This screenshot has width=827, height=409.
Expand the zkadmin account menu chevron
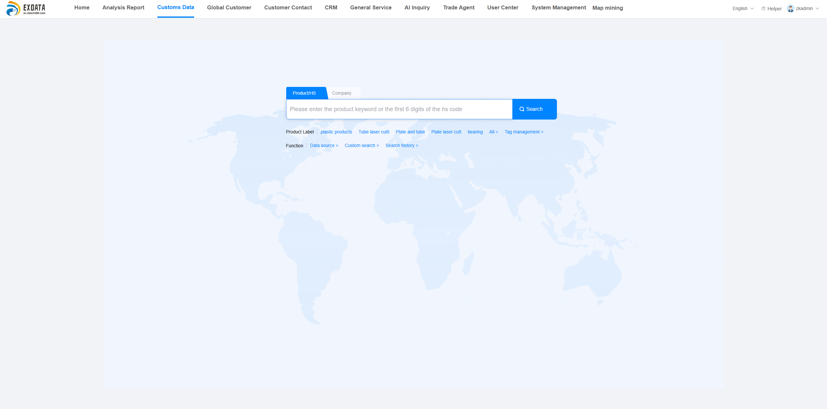[817, 9]
